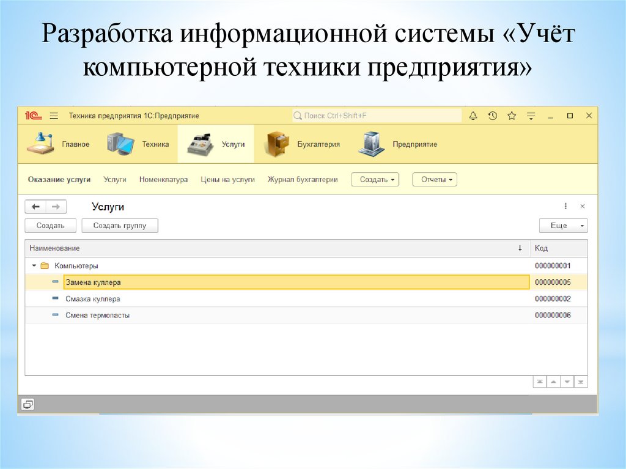
Task: Click the 1C logo icon
Action: tap(32, 116)
